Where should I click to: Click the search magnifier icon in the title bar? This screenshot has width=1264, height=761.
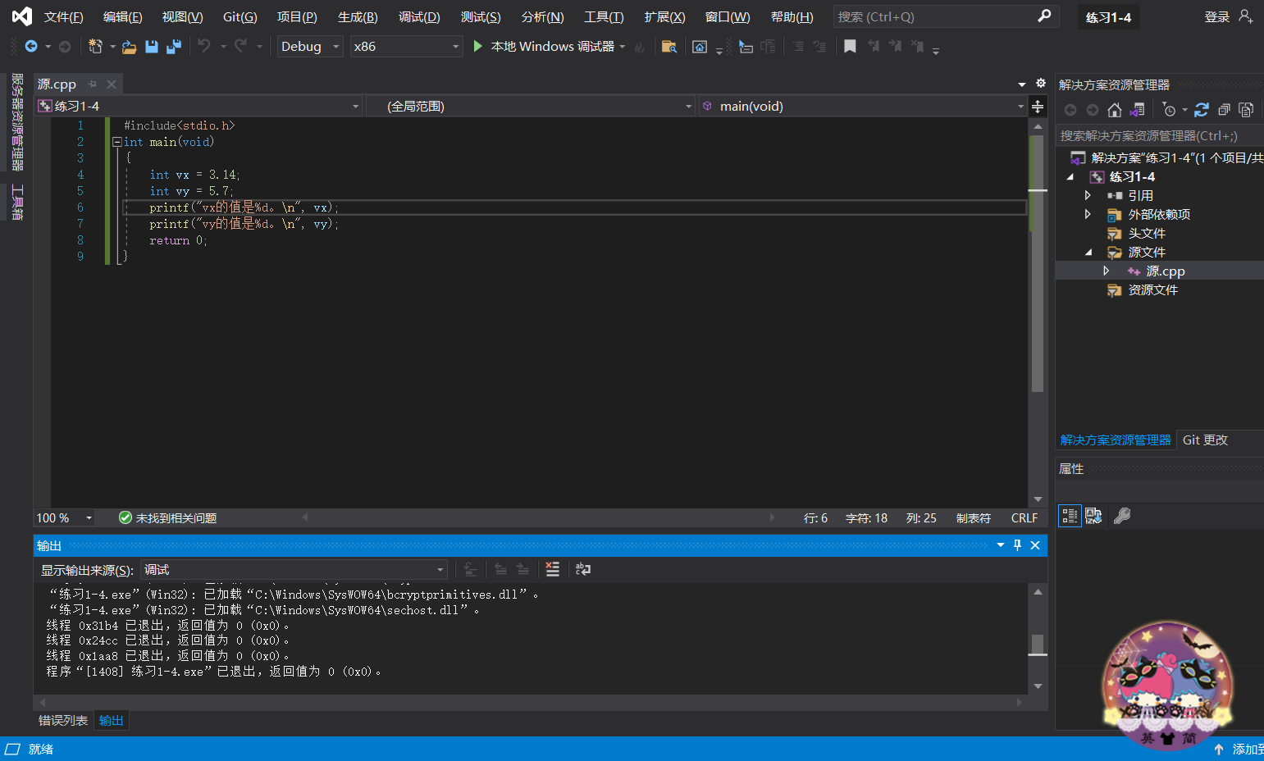1044,16
